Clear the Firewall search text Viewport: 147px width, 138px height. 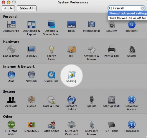click(142, 8)
